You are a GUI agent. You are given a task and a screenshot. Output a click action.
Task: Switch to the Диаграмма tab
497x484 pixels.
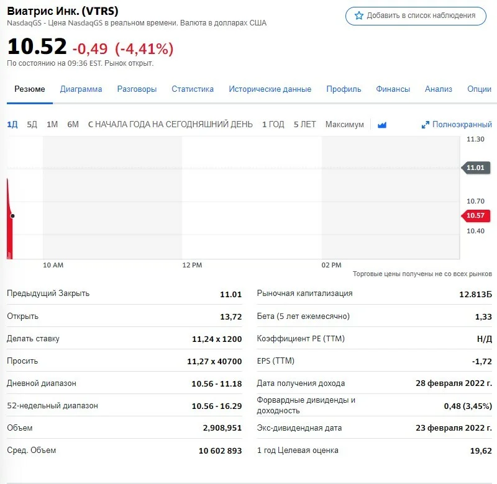(81, 89)
